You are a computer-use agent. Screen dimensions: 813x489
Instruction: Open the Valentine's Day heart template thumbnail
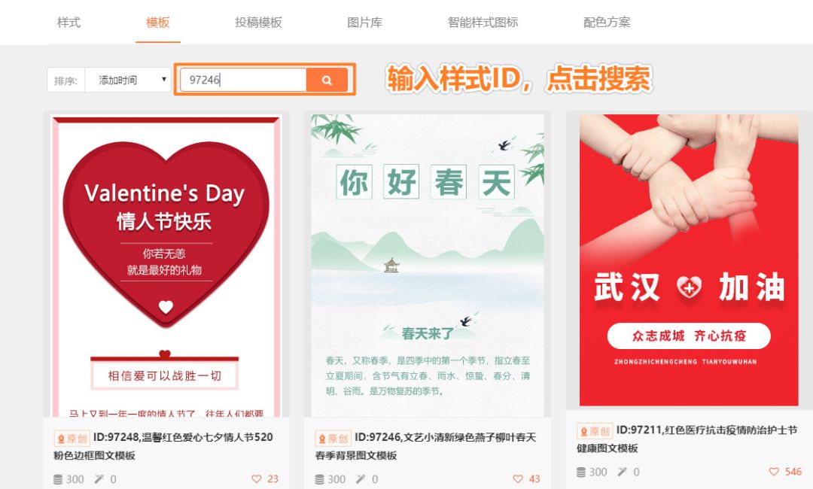tap(166, 266)
